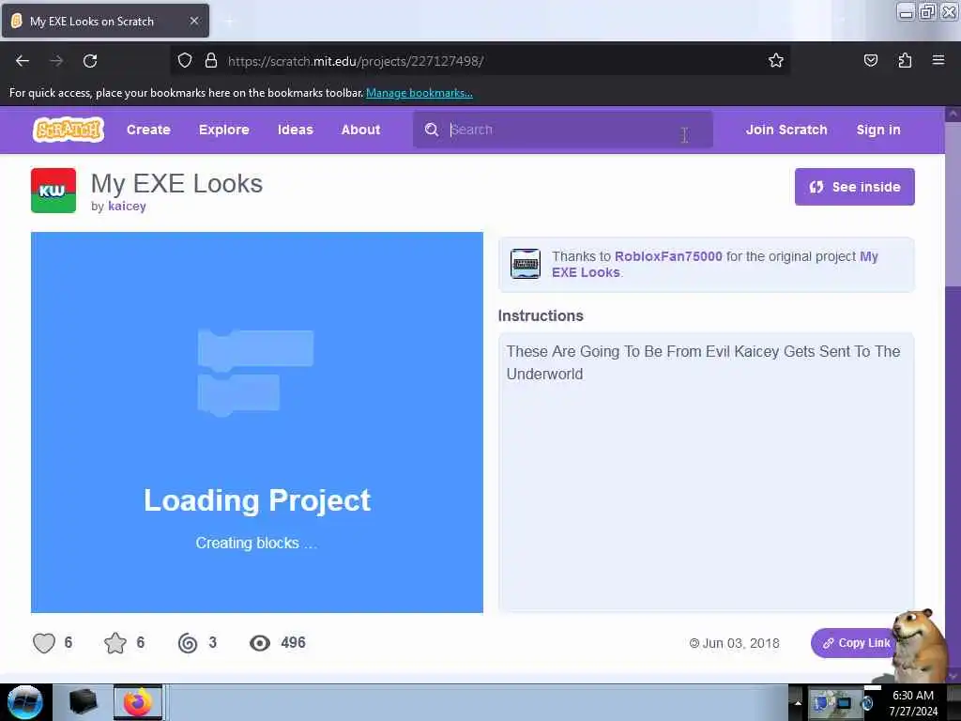961x721 pixels.
Task: Reload the page with the refresh icon
Action: click(x=90, y=61)
